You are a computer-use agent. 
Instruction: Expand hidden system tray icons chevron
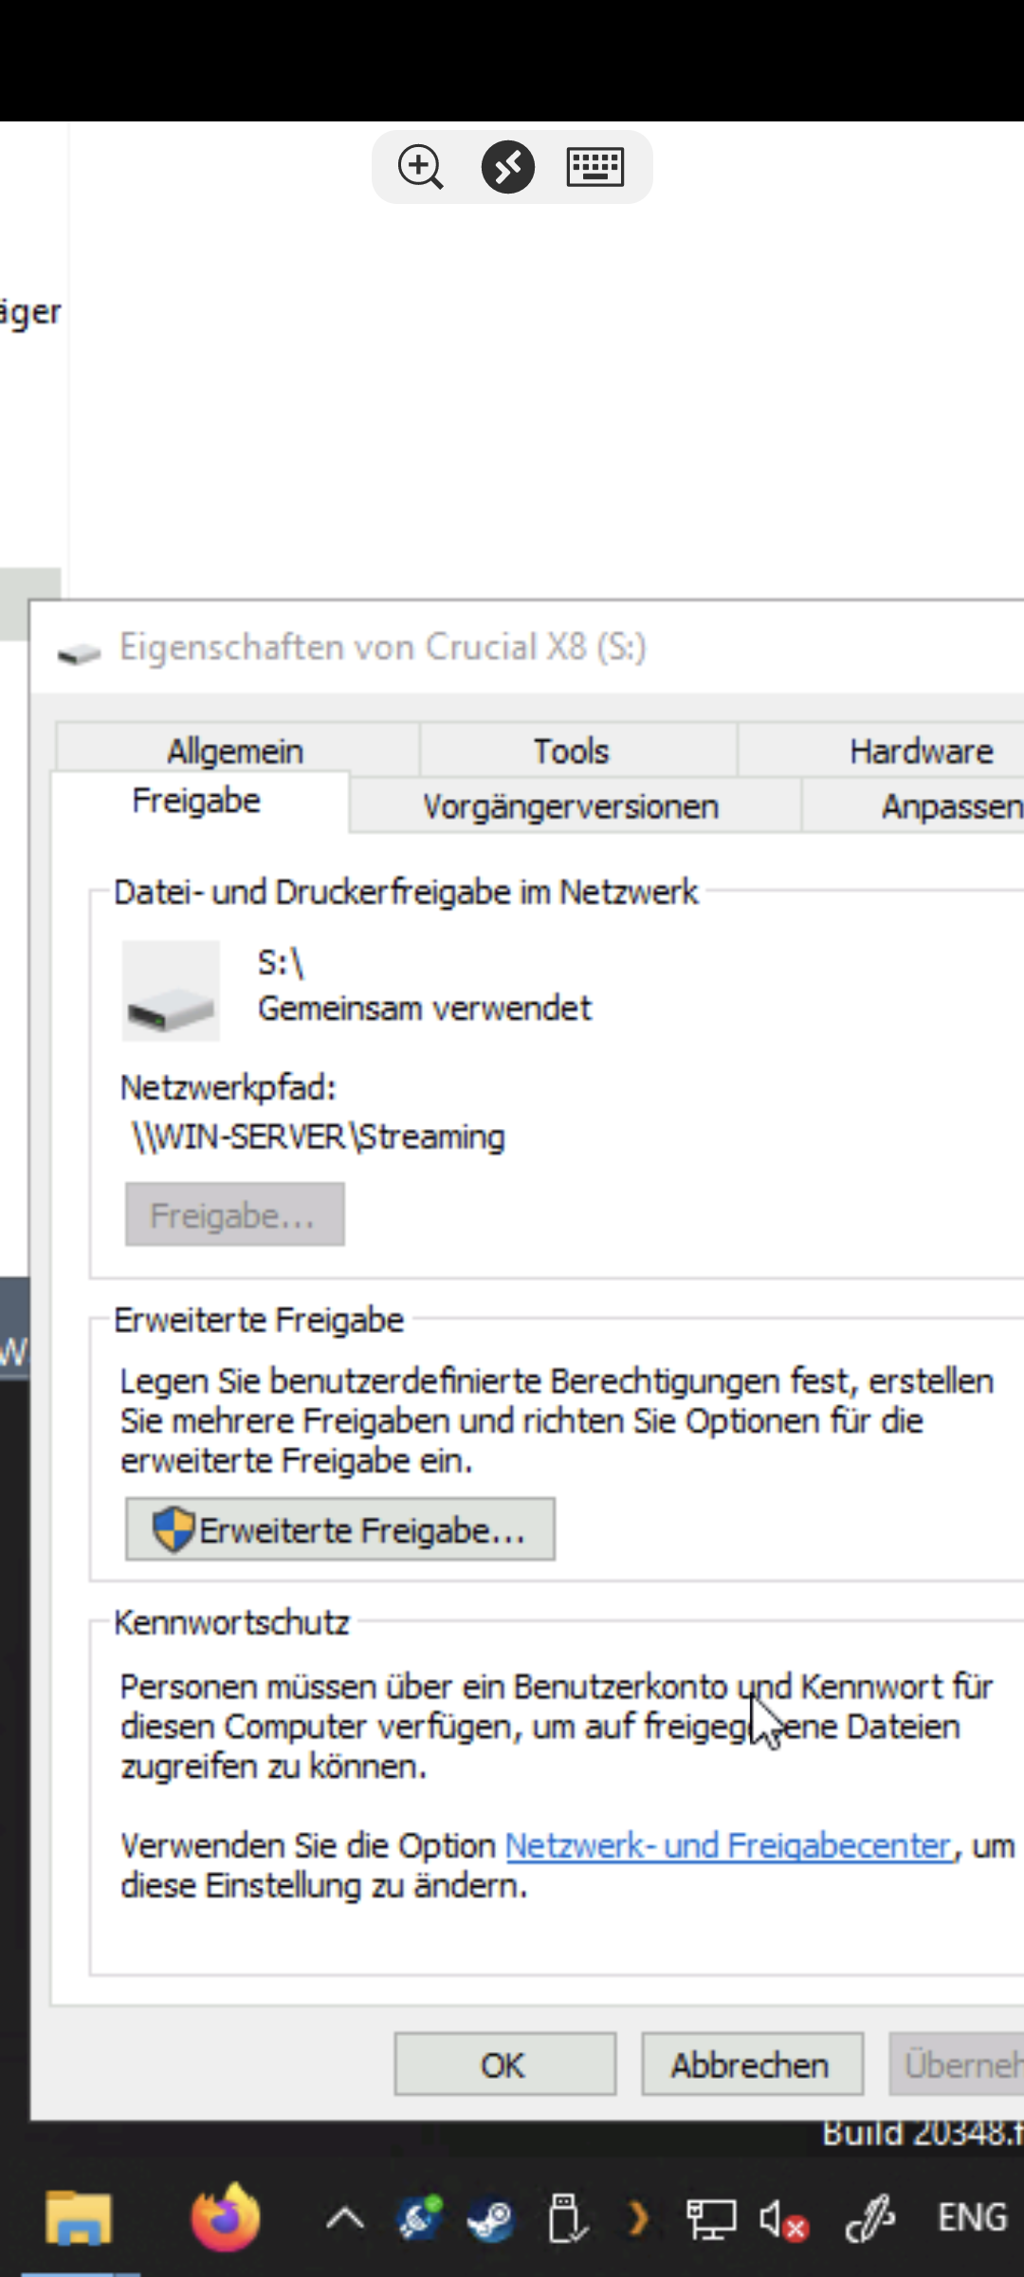click(345, 2218)
